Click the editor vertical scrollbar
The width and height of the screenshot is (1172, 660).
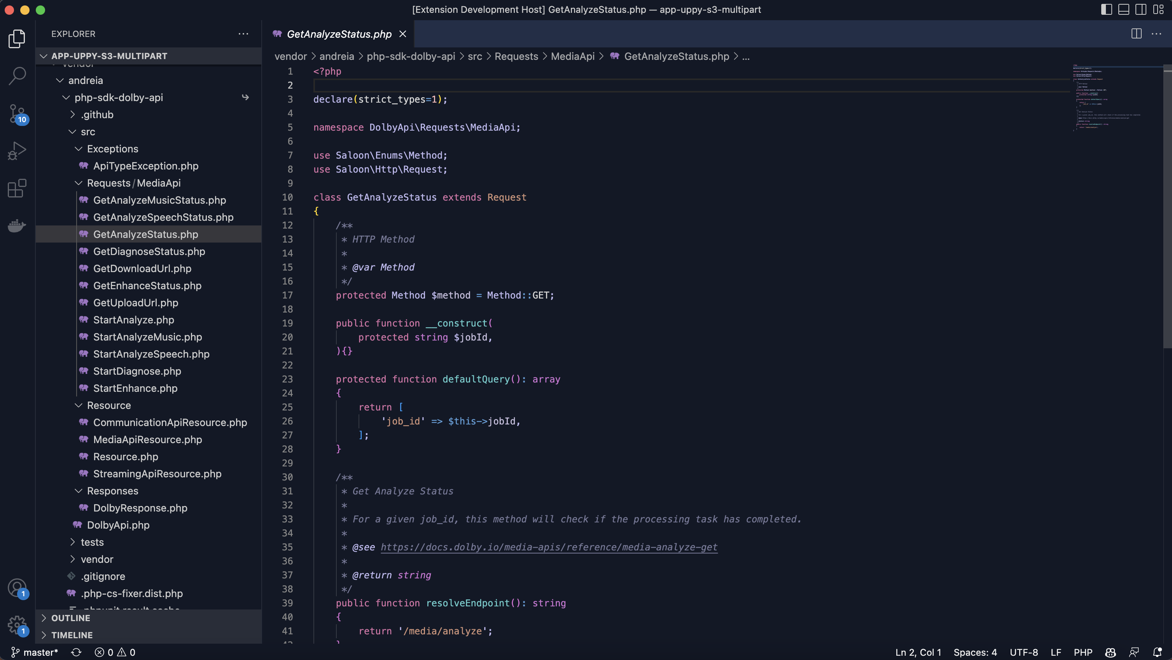click(1167, 205)
